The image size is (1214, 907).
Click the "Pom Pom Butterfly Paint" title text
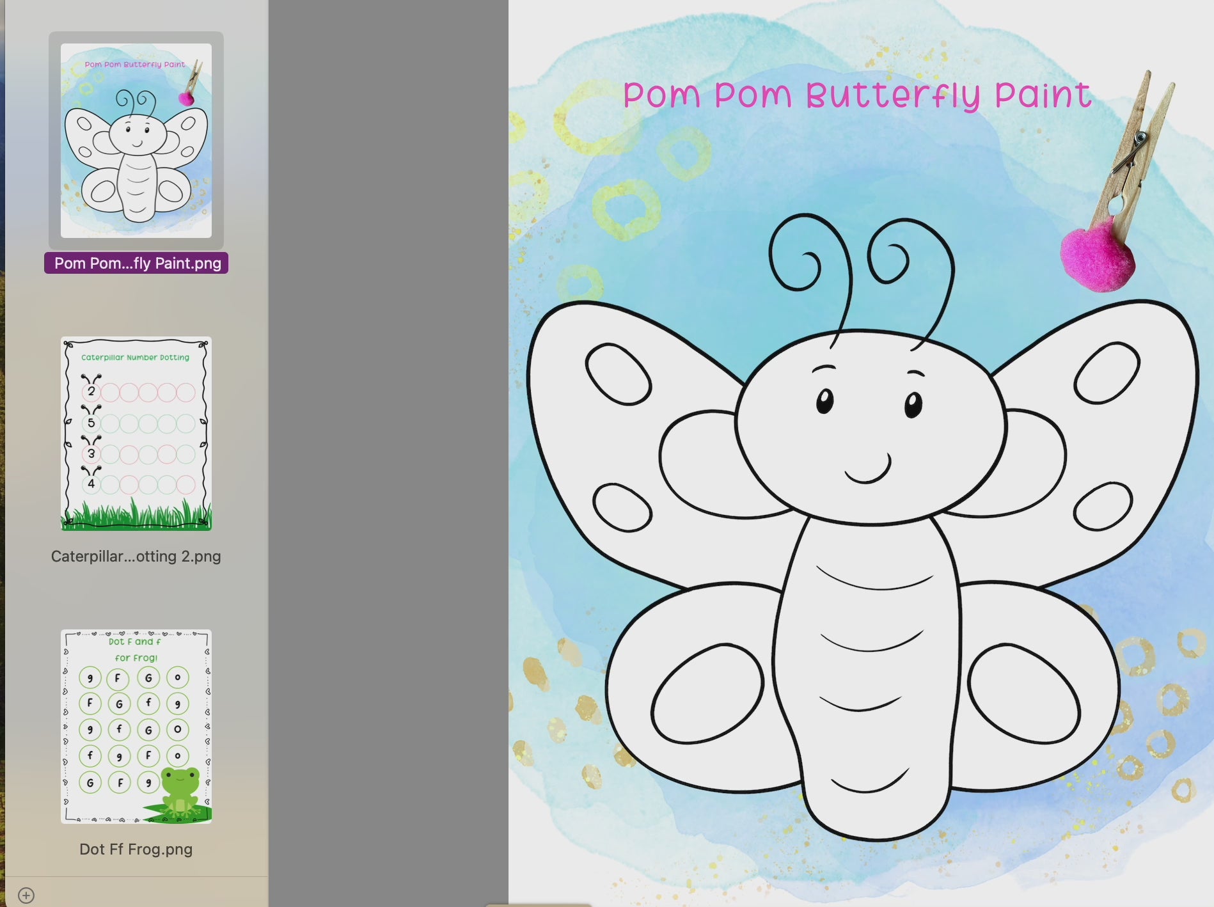tap(857, 96)
